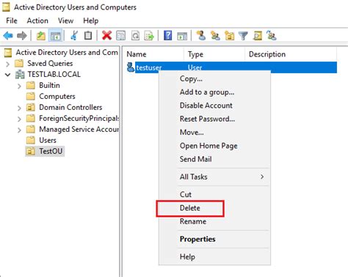Expand the Saved Queries node
Image resolution: width=348 pixels, height=277 pixels.
coord(7,64)
